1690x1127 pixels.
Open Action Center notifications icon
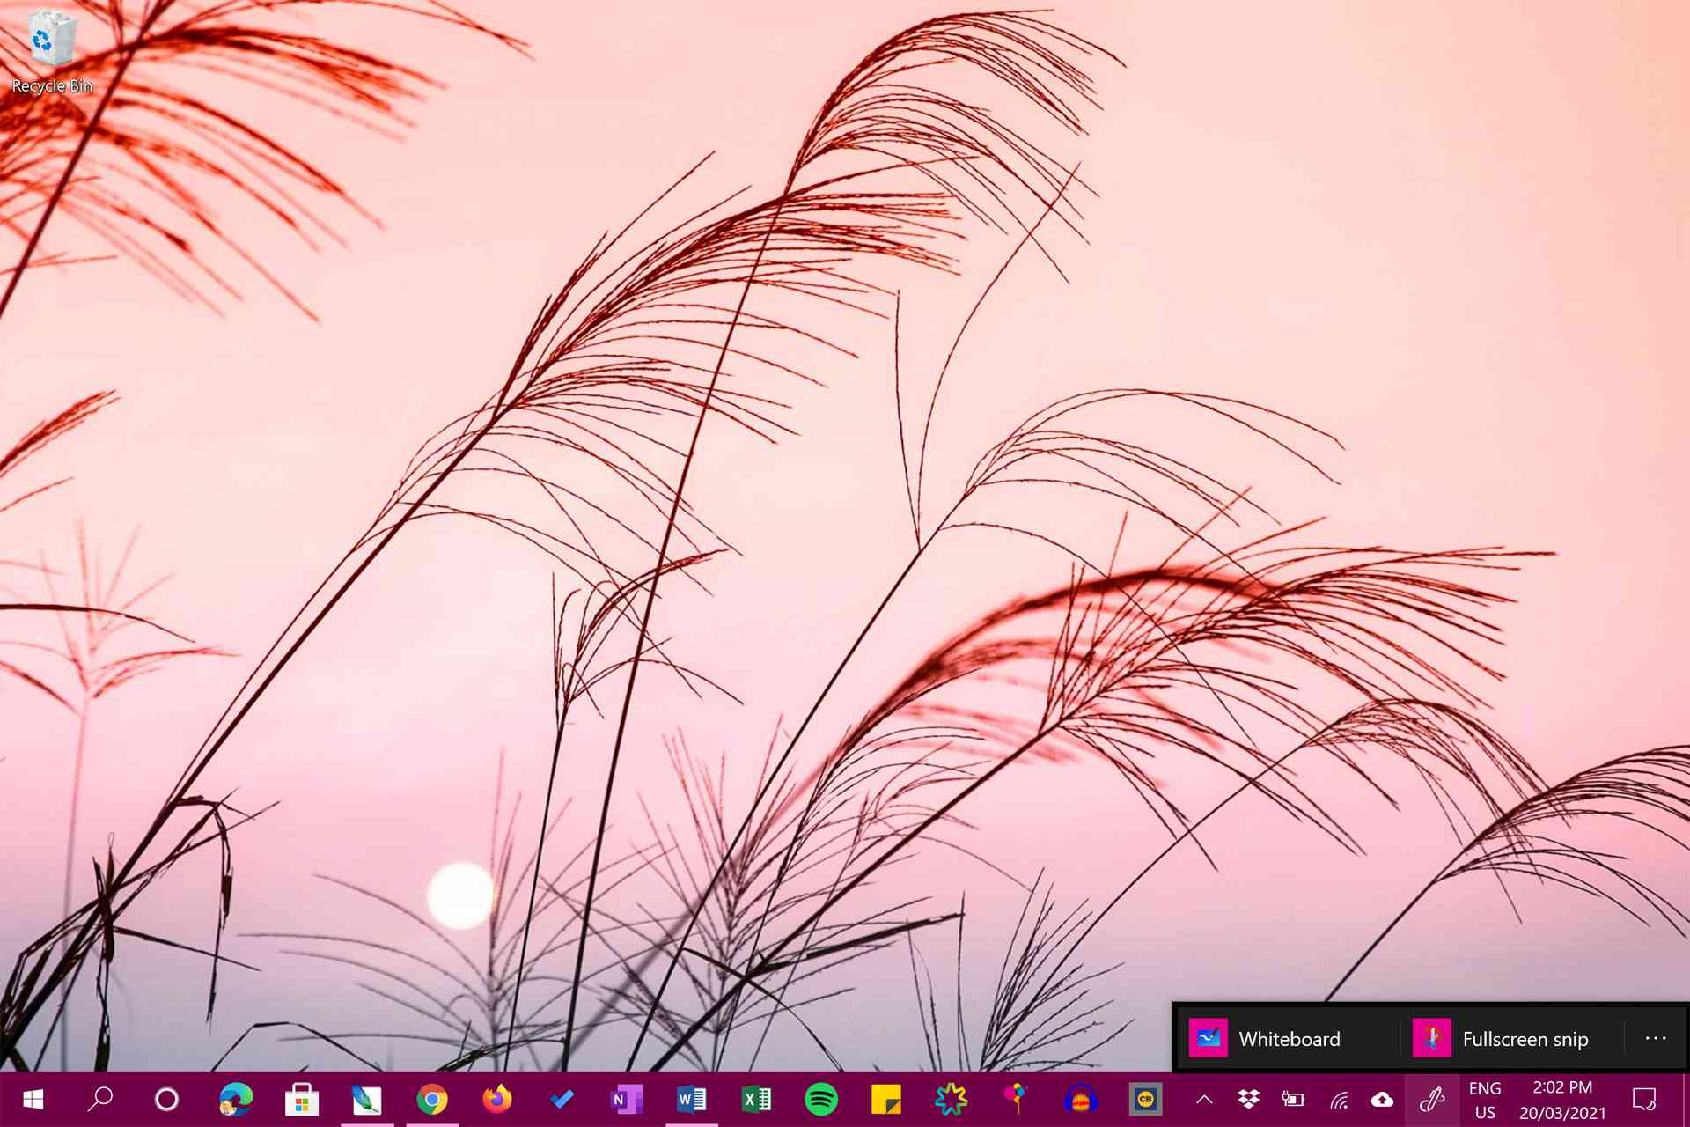pos(1643,1099)
